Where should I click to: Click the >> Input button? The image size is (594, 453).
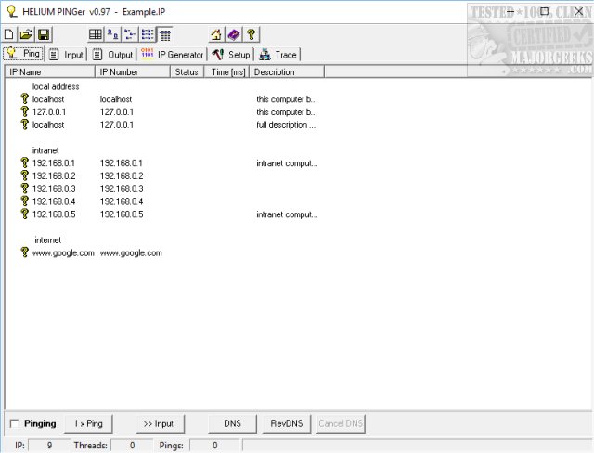pyautogui.click(x=160, y=423)
